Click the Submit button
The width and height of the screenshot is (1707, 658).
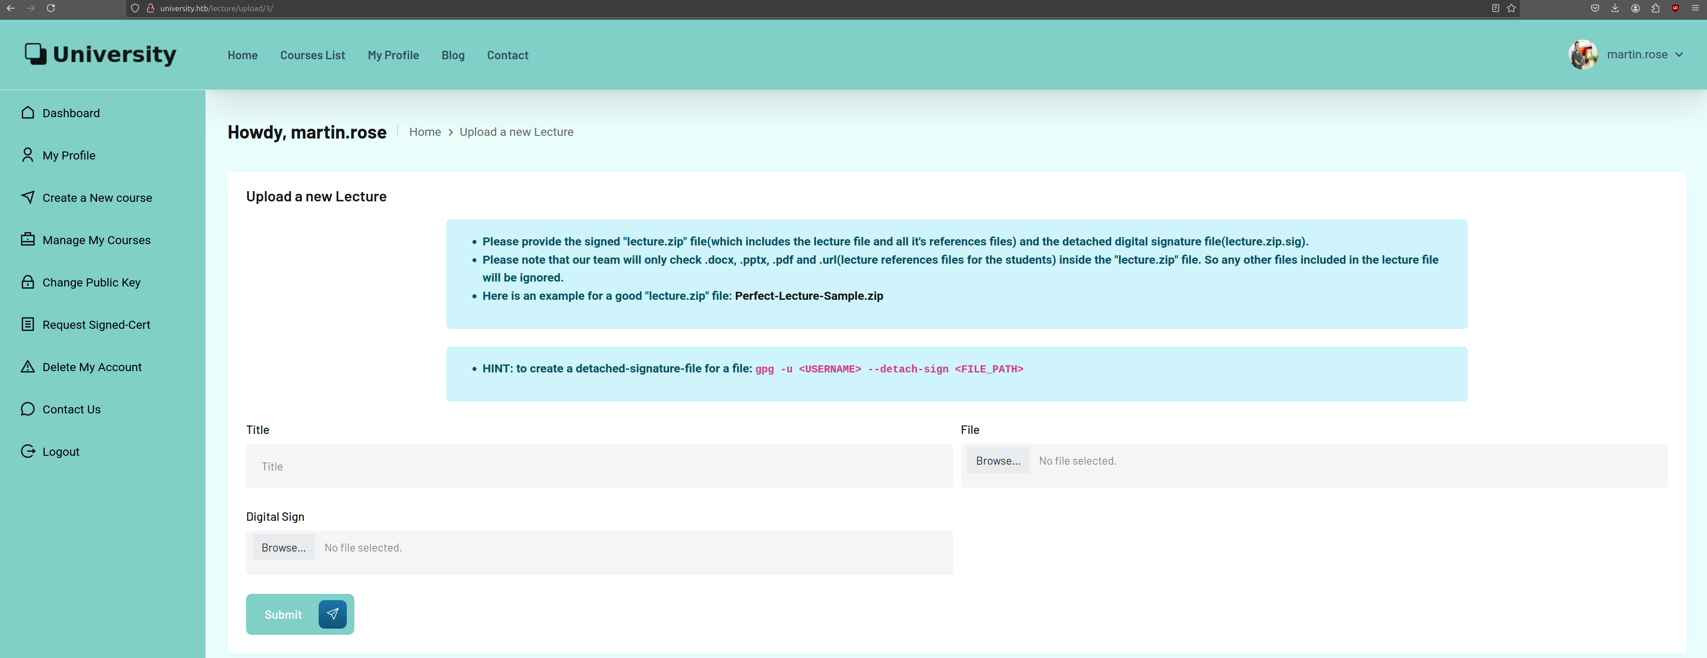point(300,614)
